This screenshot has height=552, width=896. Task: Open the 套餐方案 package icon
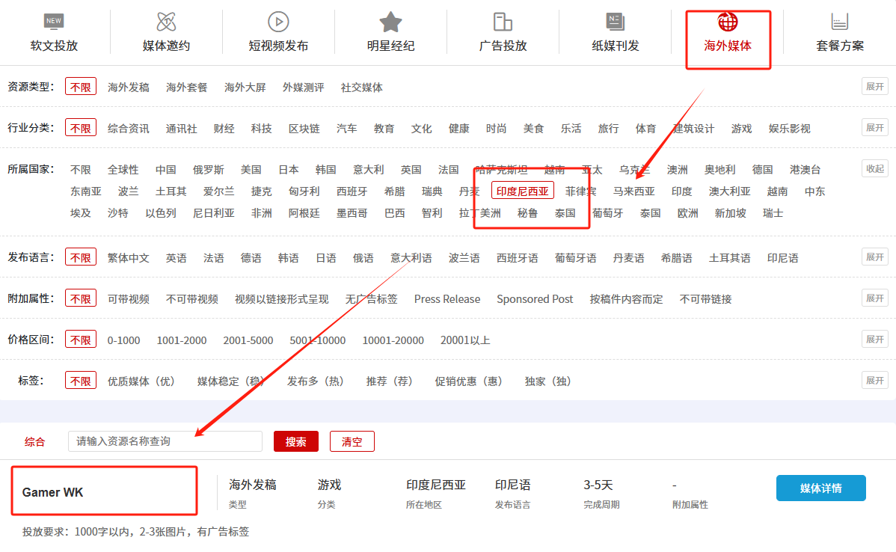tap(839, 22)
